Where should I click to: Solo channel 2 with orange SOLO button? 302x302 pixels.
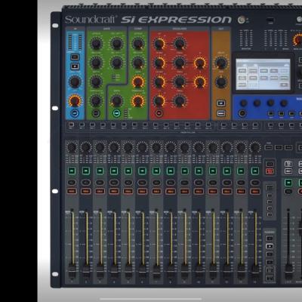click(x=86, y=191)
